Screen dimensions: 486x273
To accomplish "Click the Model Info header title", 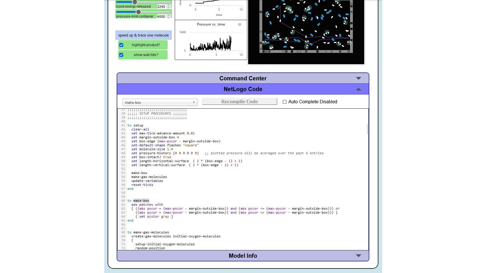I will [x=243, y=256].
